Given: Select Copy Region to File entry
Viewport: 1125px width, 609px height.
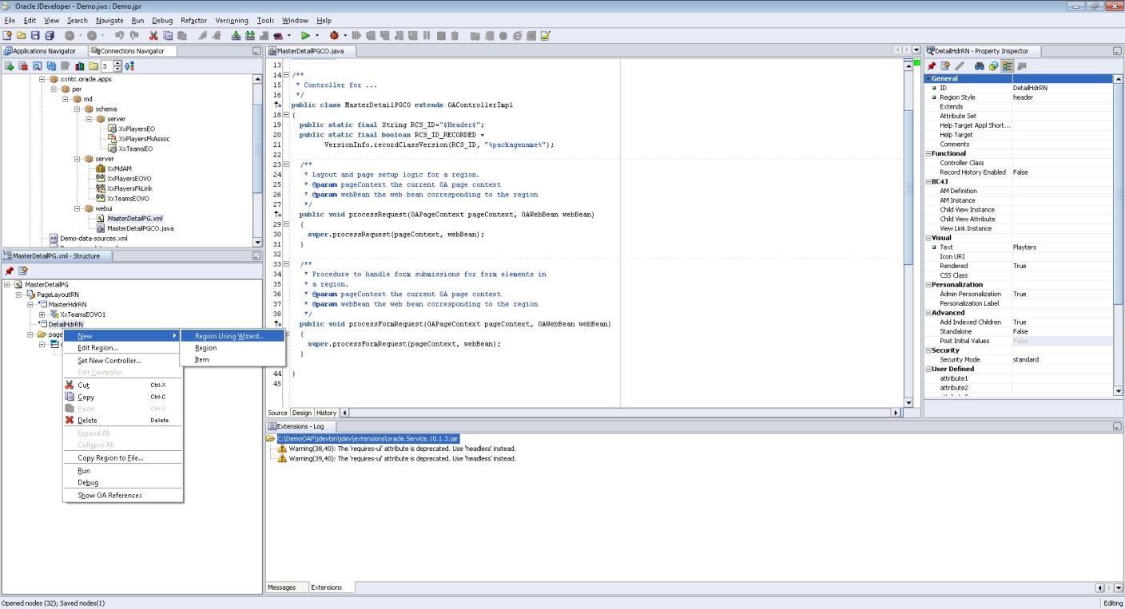Looking at the screenshot, I should 123,458.
